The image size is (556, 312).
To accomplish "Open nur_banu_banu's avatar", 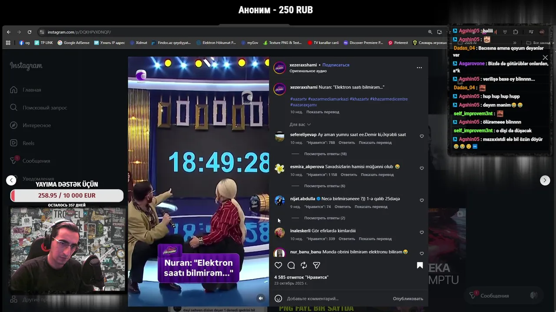I will [279, 253].
